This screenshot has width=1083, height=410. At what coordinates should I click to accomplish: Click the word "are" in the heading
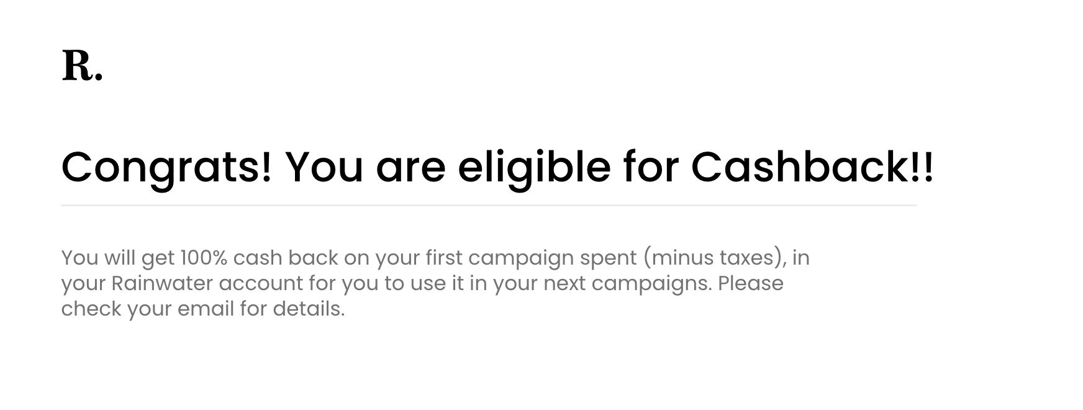click(410, 167)
